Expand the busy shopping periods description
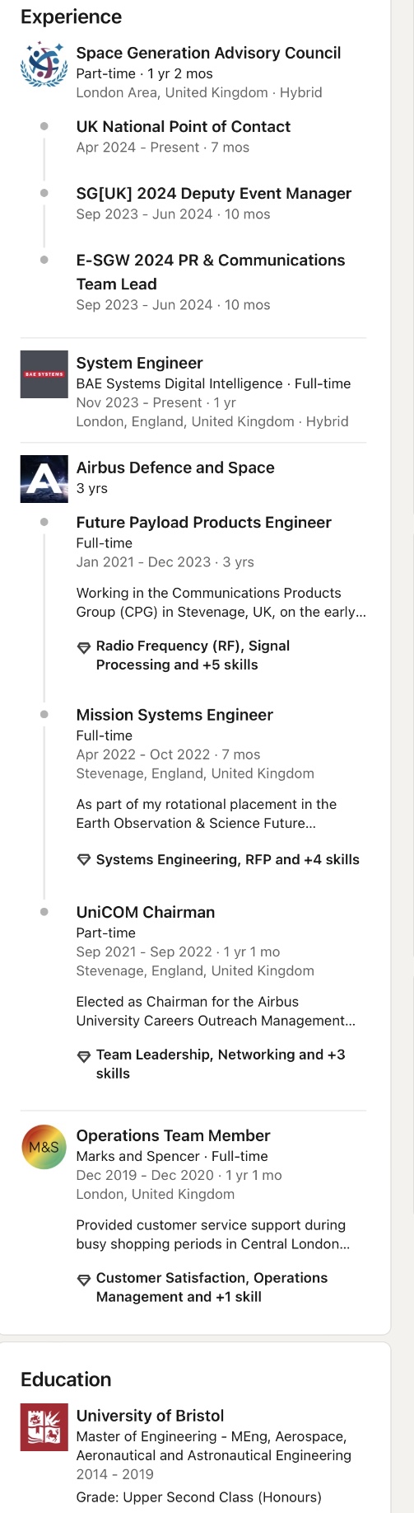 (213, 1234)
